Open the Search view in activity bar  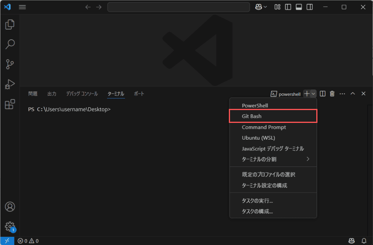[x=10, y=44]
